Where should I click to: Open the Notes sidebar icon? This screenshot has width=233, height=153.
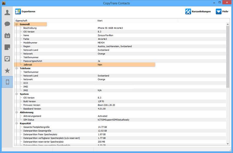[x=7, y=47]
